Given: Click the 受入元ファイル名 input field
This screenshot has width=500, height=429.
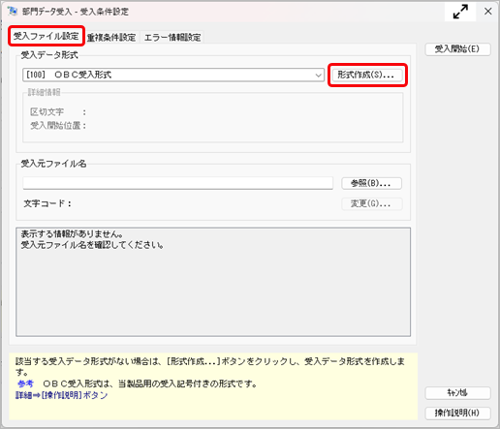Looking at the screenshot, I should tap(177, 183).
